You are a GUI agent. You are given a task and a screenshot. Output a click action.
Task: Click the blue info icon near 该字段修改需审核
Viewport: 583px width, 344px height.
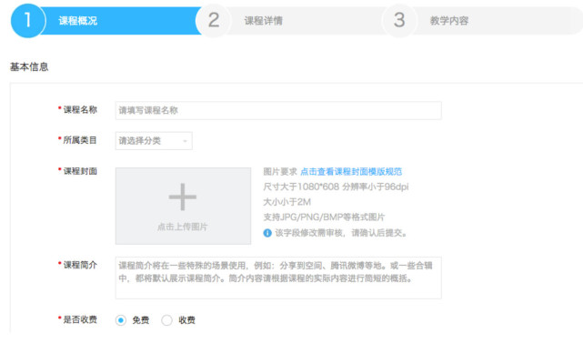click(267, 233)
